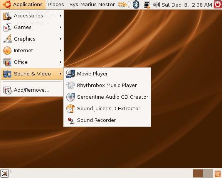Launch Add/Remove... from the menu
This screenshot has height=178, width=222.
(x=32, y=90)
